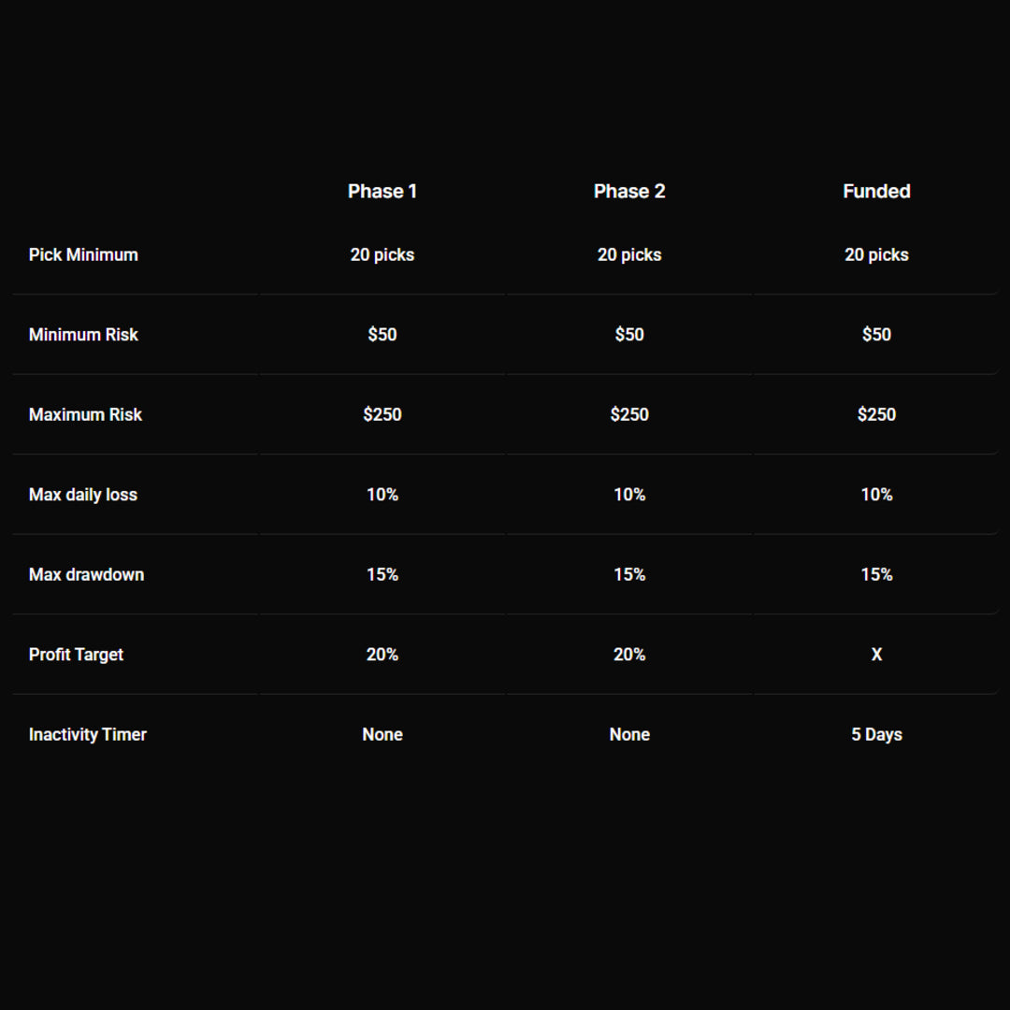Click the Funded column header
This screenshot has height=1010, width=1010.
876,192
